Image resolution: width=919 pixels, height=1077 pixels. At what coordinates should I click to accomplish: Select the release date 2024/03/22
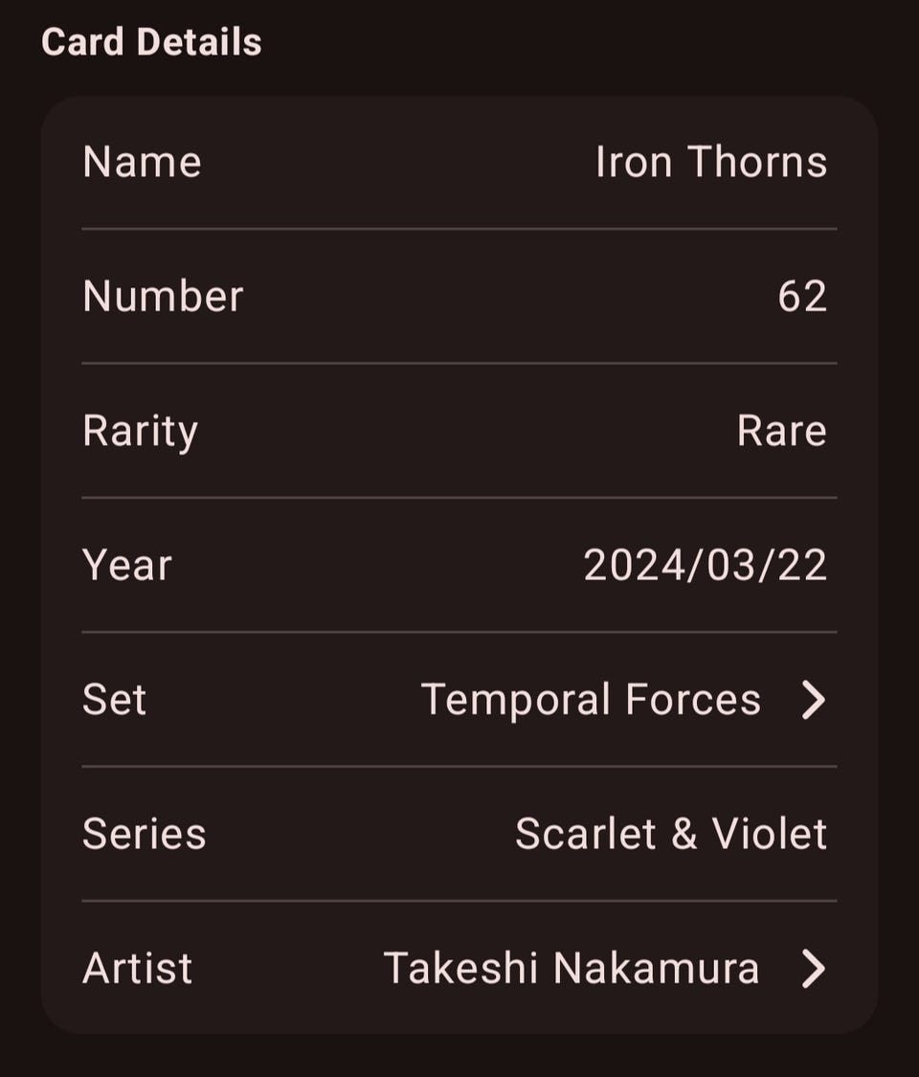(x=705, y=565)
